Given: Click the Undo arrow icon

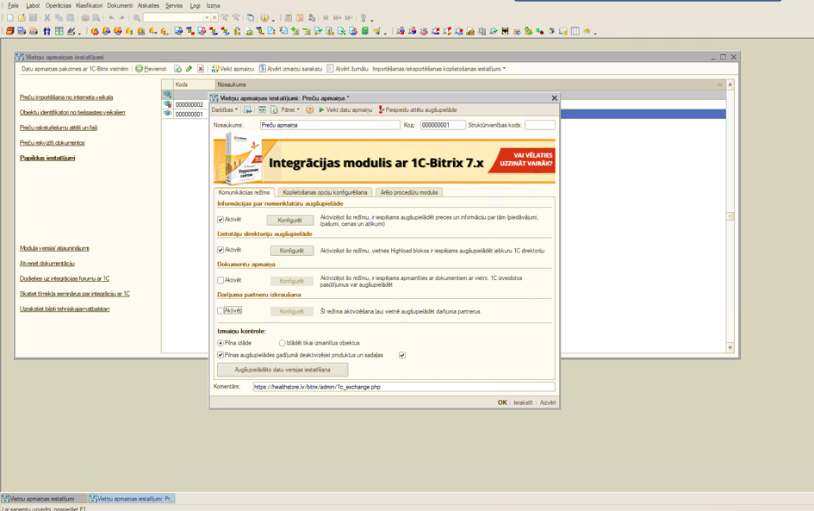Looking at the screenshot, I should (x=111, y=17).
